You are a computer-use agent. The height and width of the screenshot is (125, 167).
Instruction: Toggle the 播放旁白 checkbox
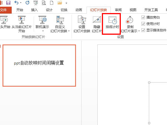click(x=143, y=17)
